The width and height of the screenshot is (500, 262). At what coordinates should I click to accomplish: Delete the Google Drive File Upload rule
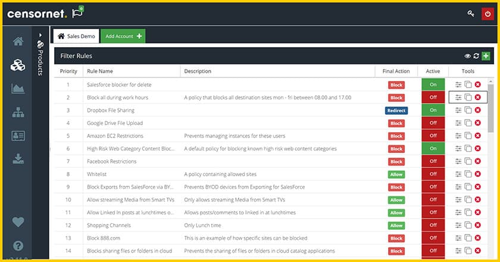point(477,123)
